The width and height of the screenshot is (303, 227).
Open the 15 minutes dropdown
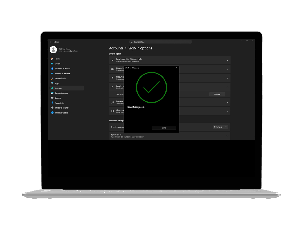point(220,127)
